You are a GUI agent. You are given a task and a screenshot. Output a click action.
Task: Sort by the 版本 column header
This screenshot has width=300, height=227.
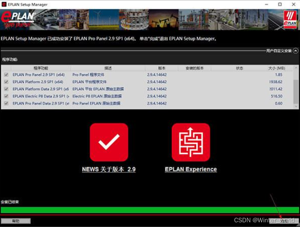click(162, 68)
